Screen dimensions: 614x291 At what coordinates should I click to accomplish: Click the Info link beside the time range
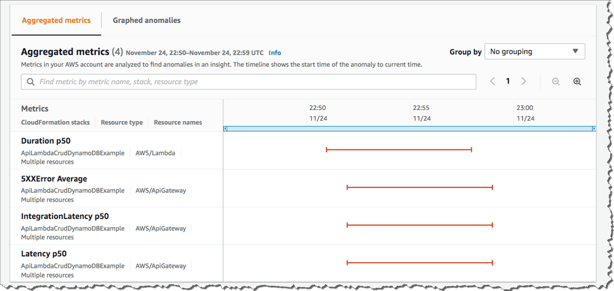[x=275, y=53]
